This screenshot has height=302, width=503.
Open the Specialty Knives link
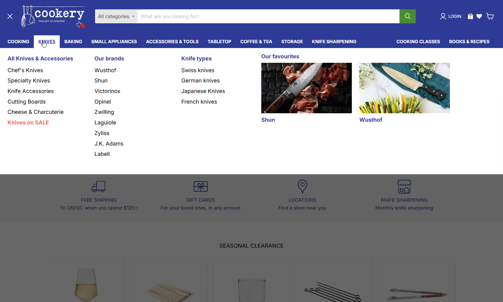(29, 81)
